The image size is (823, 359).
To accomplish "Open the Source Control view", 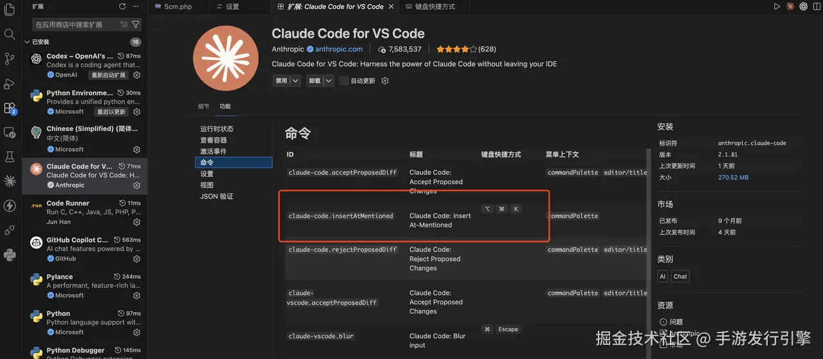I will pos(10,58).
